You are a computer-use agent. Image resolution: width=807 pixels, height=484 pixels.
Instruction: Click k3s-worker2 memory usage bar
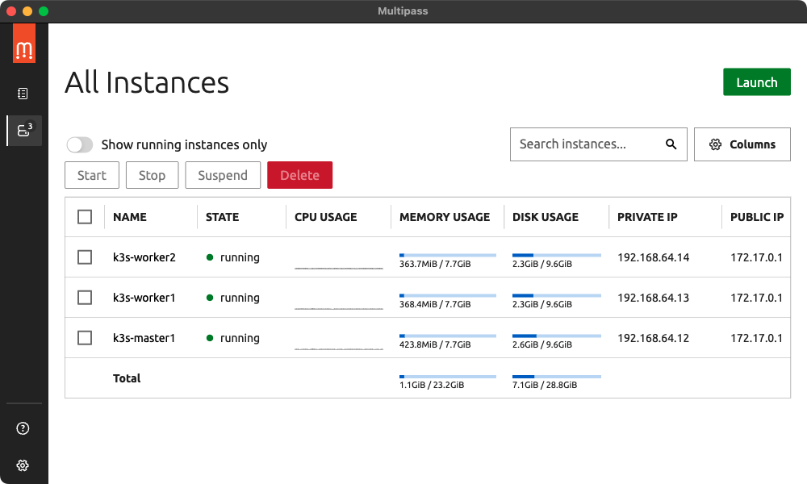pyautogui.click(x=448, y=255)
